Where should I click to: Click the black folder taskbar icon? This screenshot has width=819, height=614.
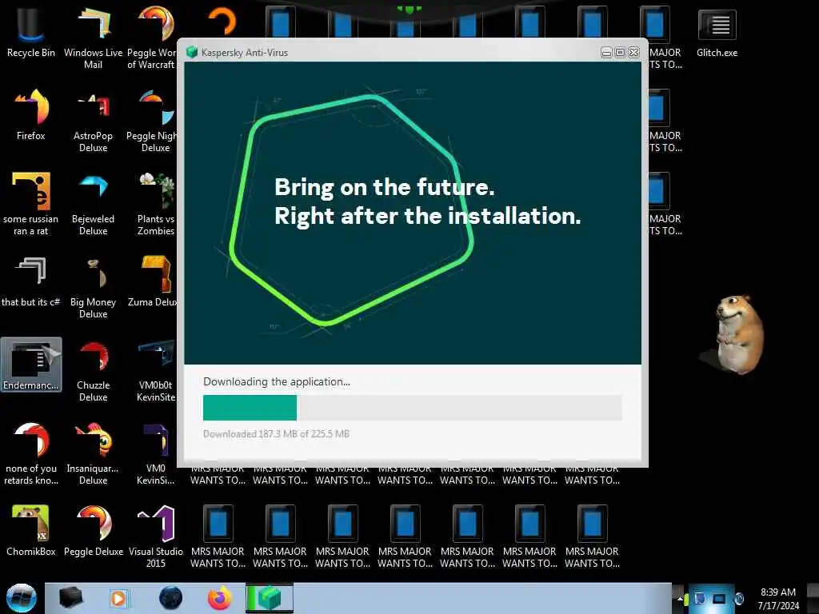tap(71, 598)
